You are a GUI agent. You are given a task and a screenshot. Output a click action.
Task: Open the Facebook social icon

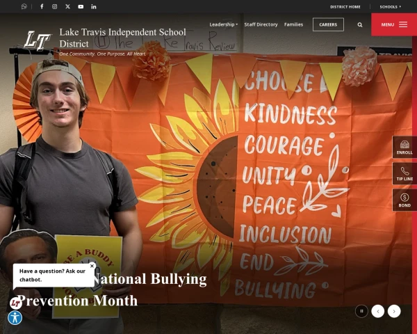click(42, 6)
